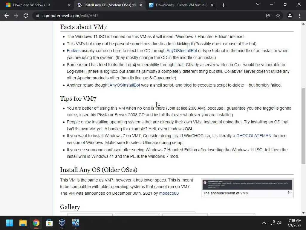Open Chrome's three-dot menu
This screenshot has height=230, width=306.
(x=299, y=16)
